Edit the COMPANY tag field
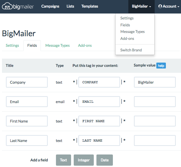181x167 pixels. click(99, 82)
